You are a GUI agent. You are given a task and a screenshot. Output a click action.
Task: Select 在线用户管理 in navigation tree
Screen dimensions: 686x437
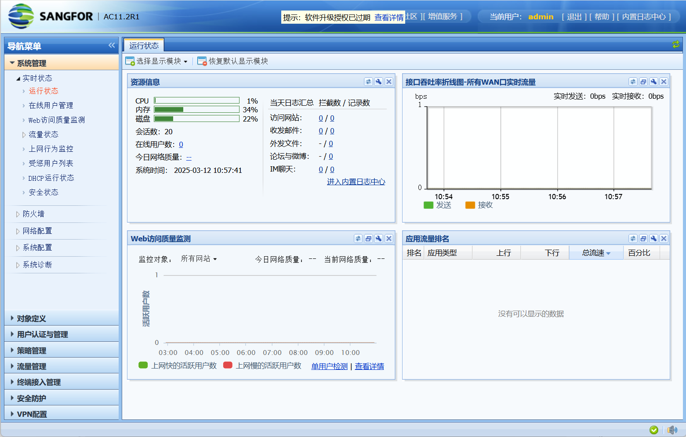point(51,105)
